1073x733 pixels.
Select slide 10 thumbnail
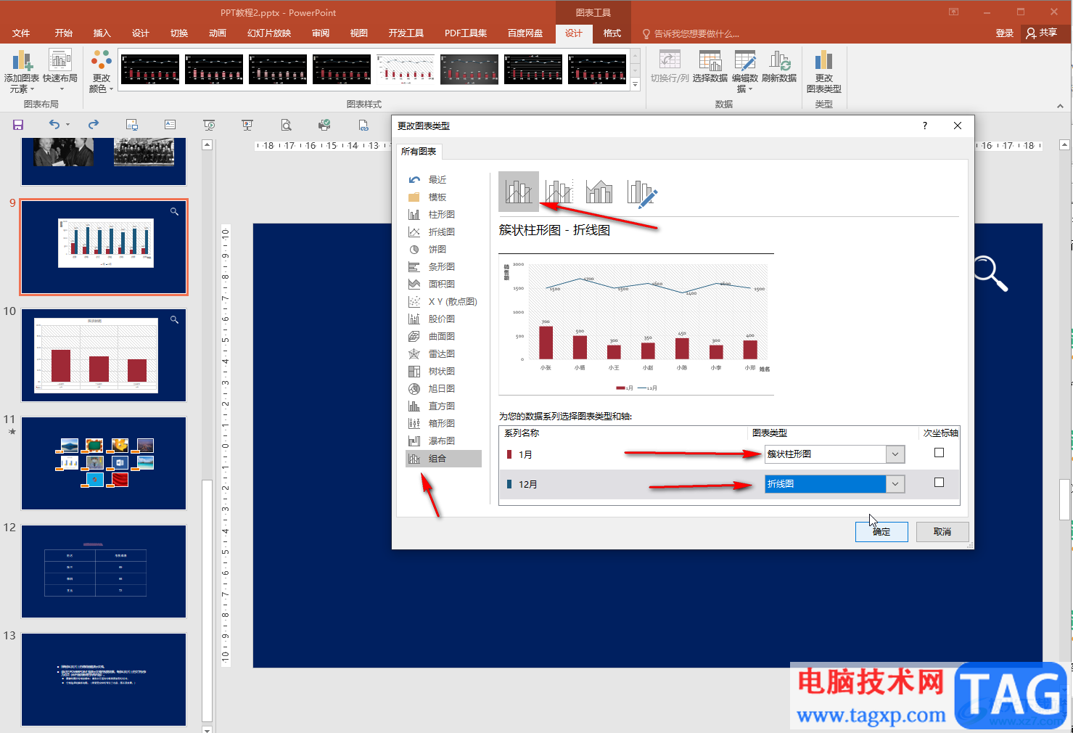(104, 355)
